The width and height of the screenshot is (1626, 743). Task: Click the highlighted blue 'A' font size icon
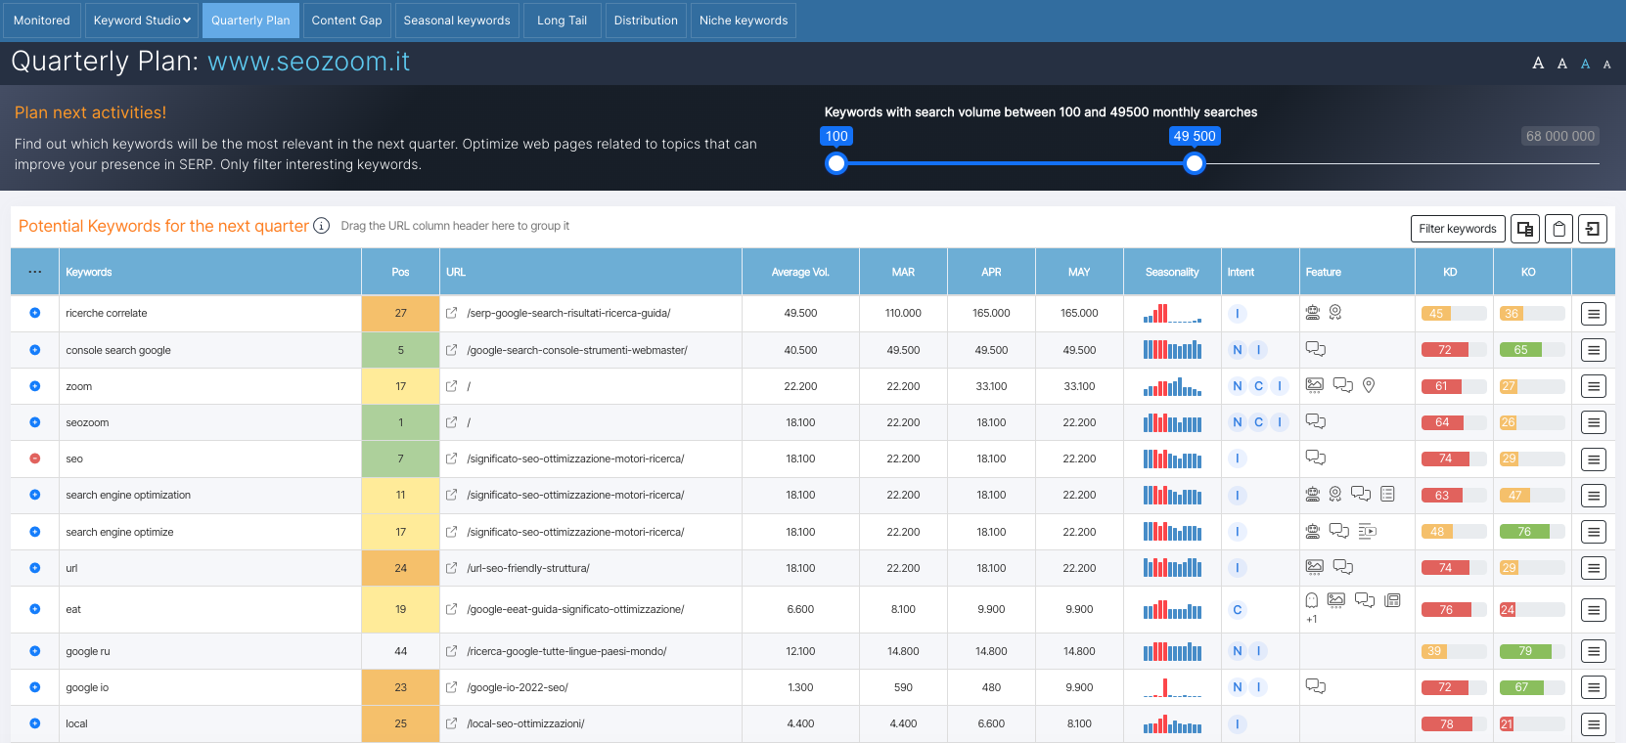1586,64
